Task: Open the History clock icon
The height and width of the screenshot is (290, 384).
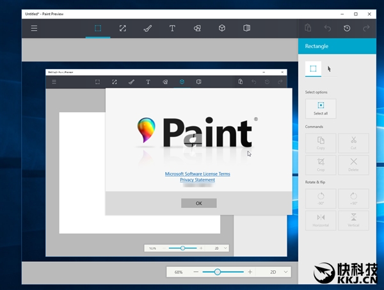Action: coord(347,28)
